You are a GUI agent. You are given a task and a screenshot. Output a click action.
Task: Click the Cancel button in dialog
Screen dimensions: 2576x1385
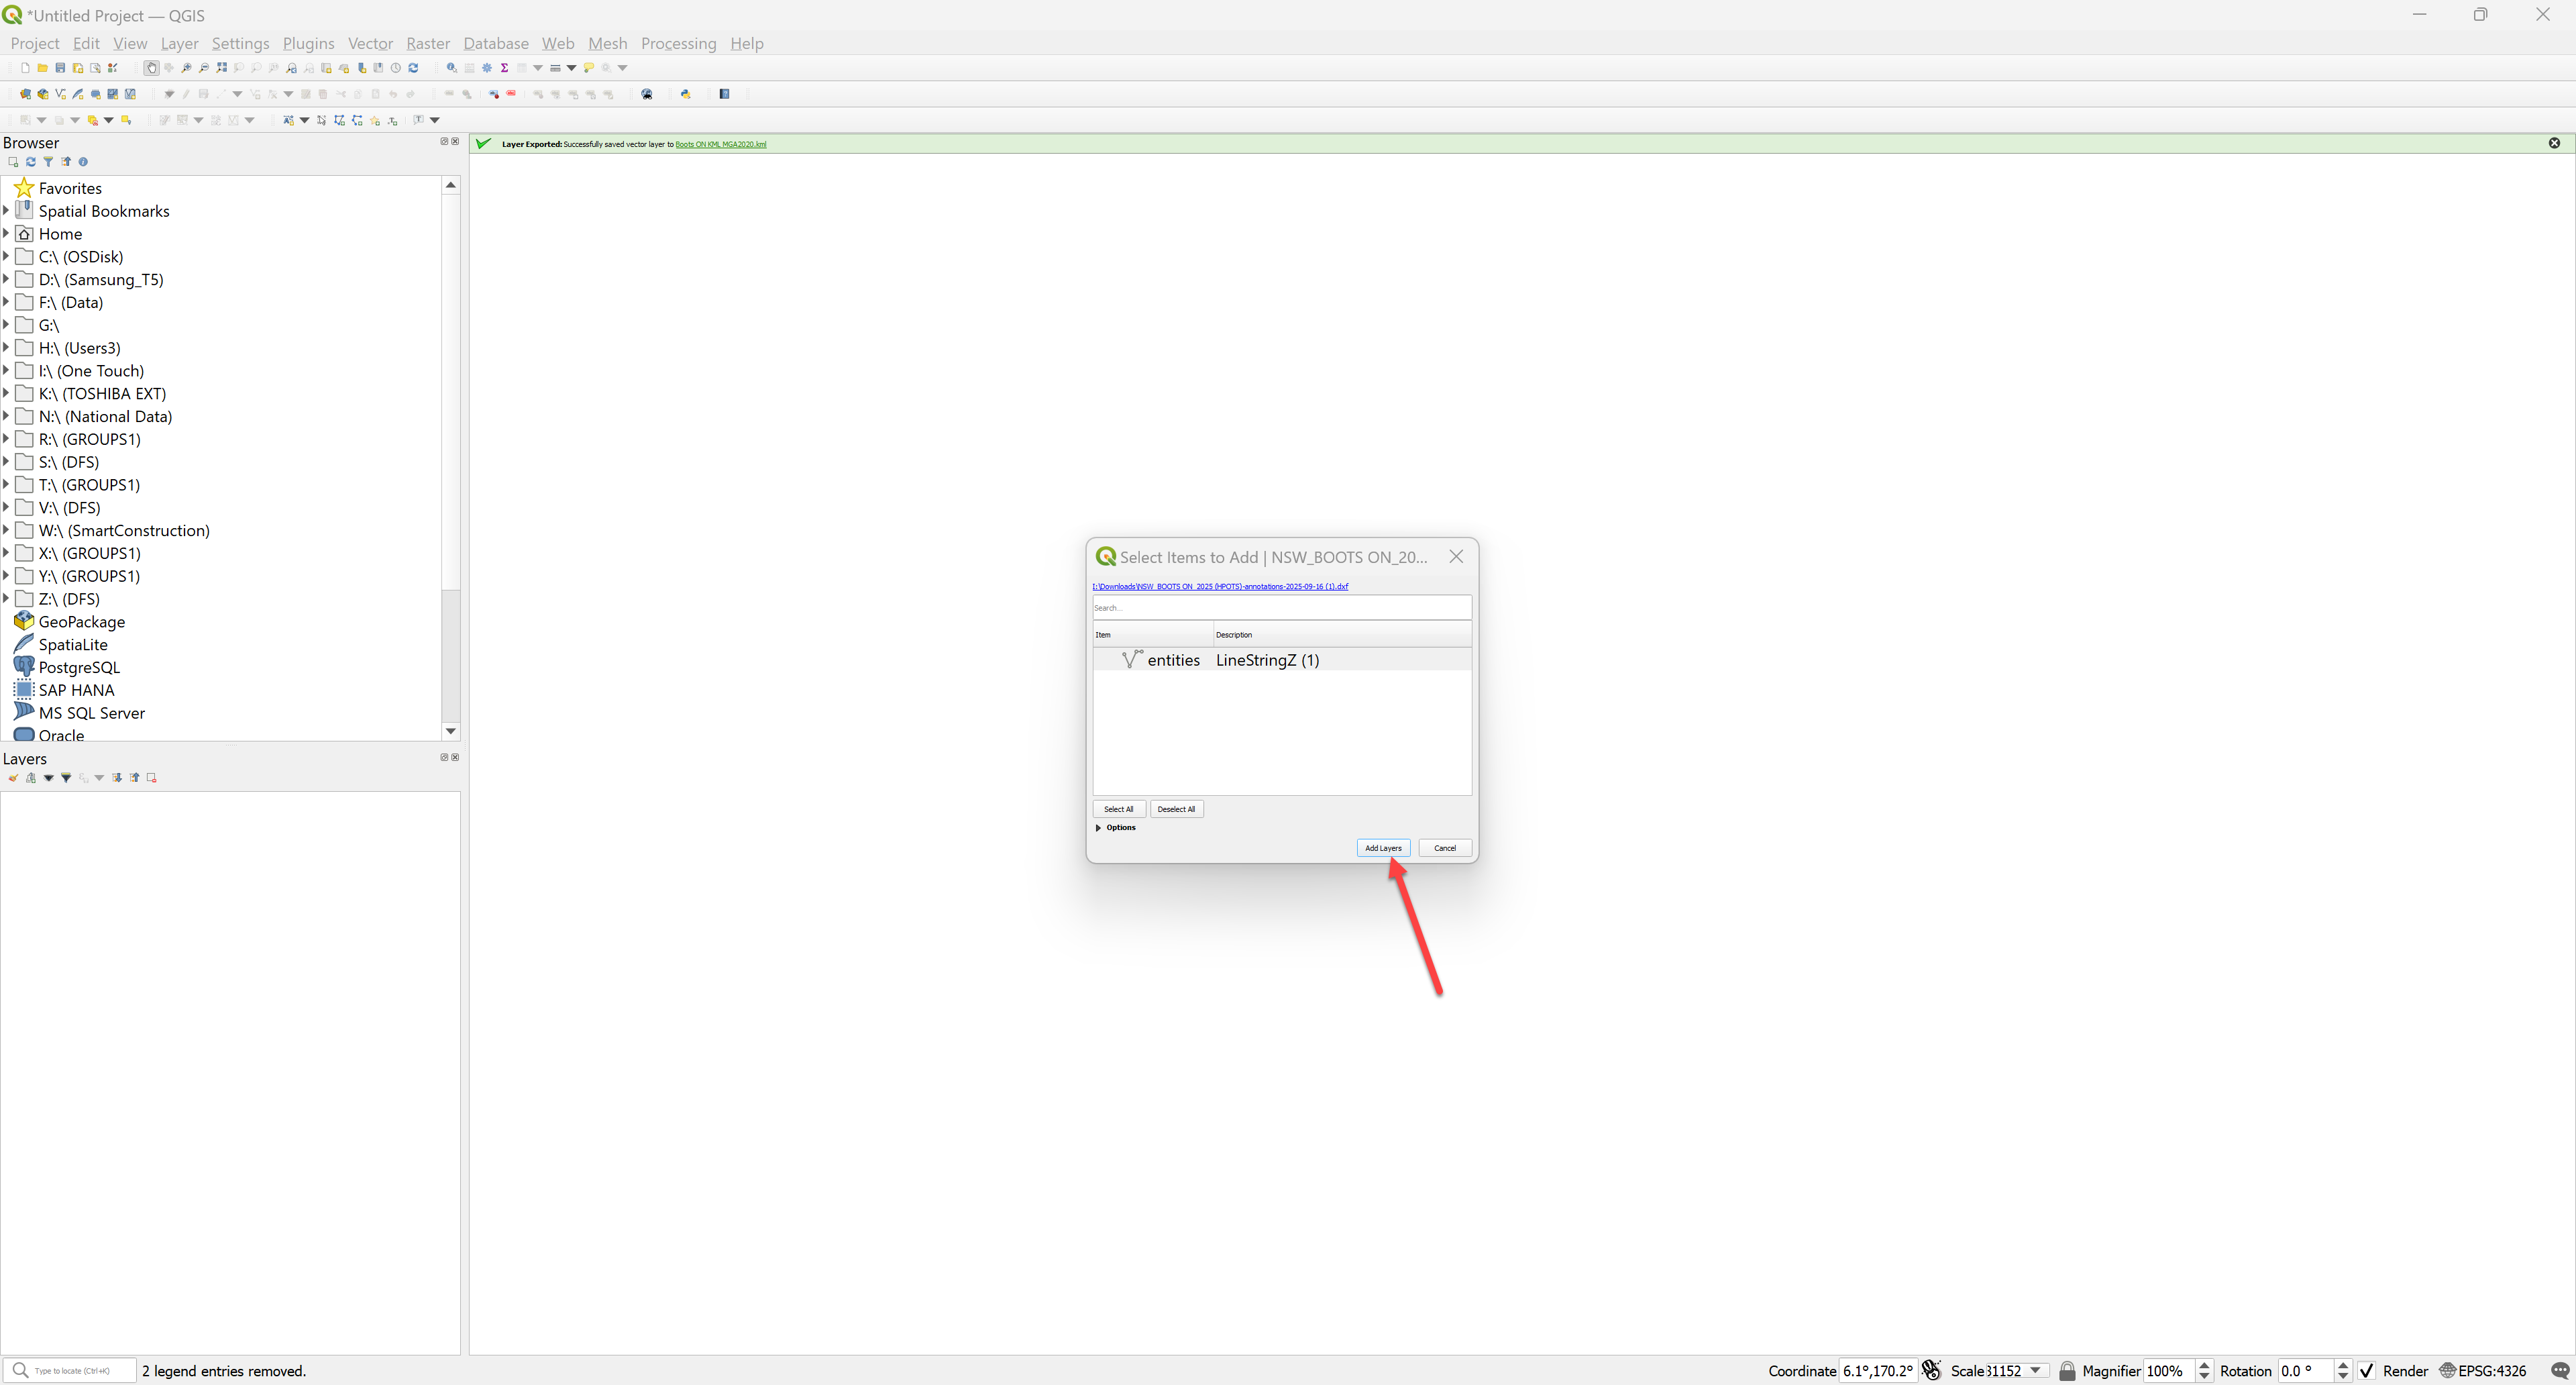[x=1444, y=848]
